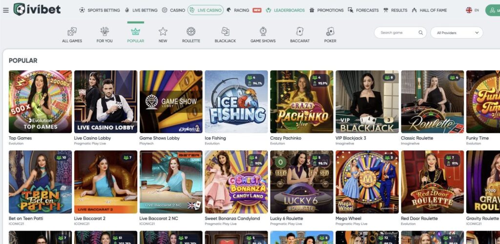Open the EN language selector
This screenshot has width=500, height=244.
coord(473,10)
